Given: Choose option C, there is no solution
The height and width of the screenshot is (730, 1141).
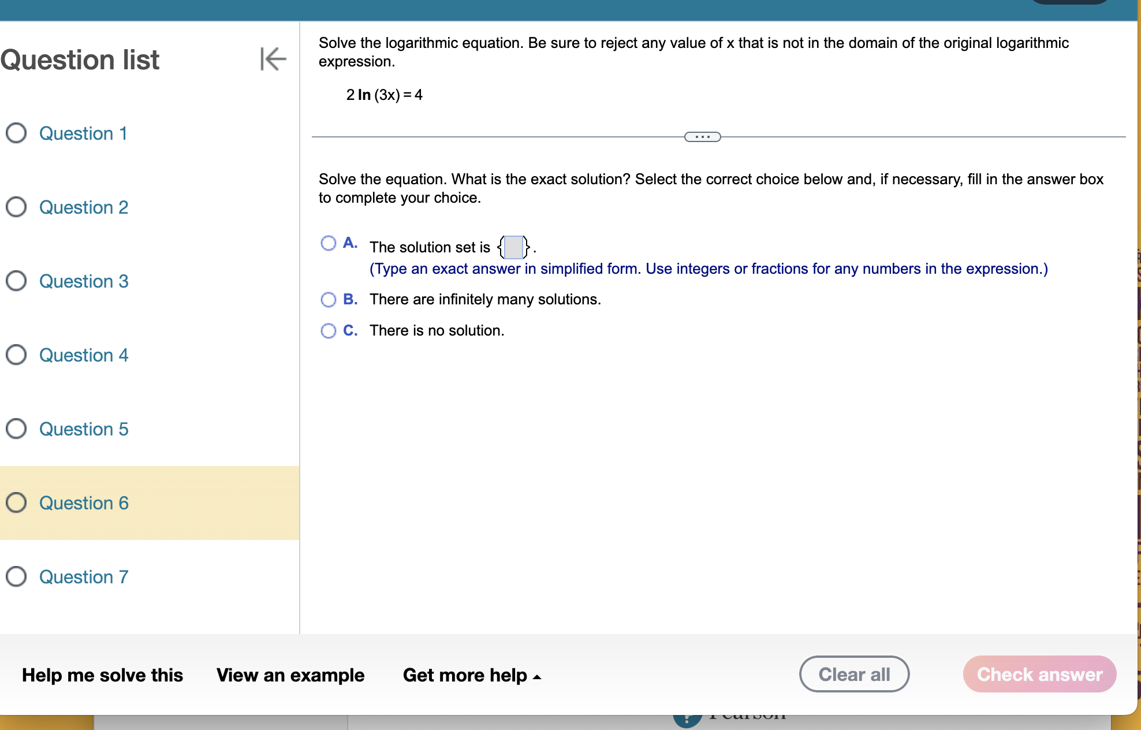Looking at the screenshot, I should point(329,330).
